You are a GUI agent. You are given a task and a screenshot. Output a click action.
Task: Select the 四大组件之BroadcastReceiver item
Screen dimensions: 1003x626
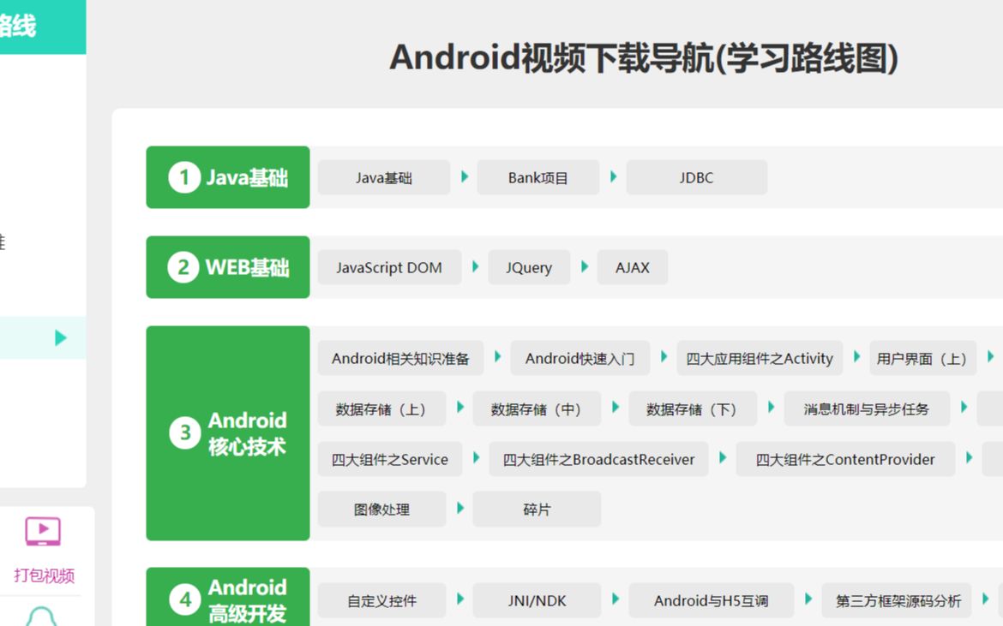[x=598, y=459]
